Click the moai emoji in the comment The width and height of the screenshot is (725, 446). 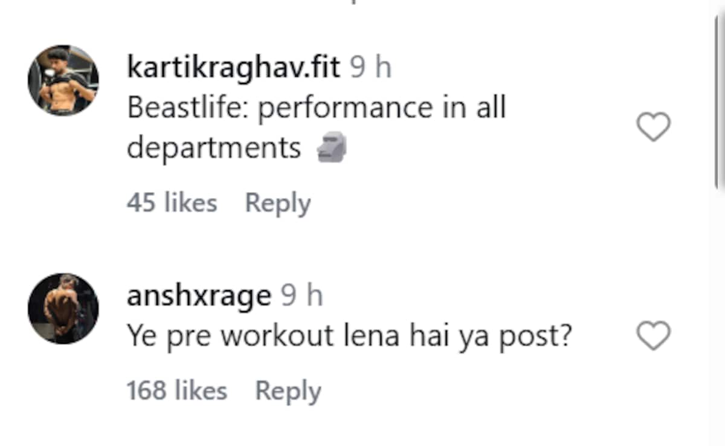tap(332, 148)
